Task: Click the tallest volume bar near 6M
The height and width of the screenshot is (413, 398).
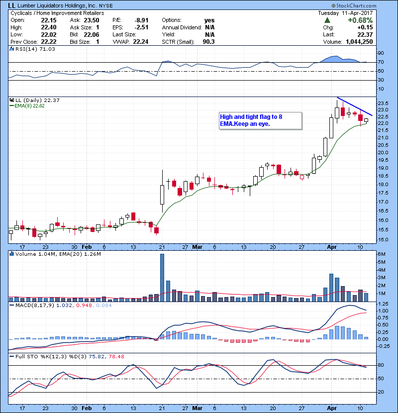Action: [x=162, y=278]
